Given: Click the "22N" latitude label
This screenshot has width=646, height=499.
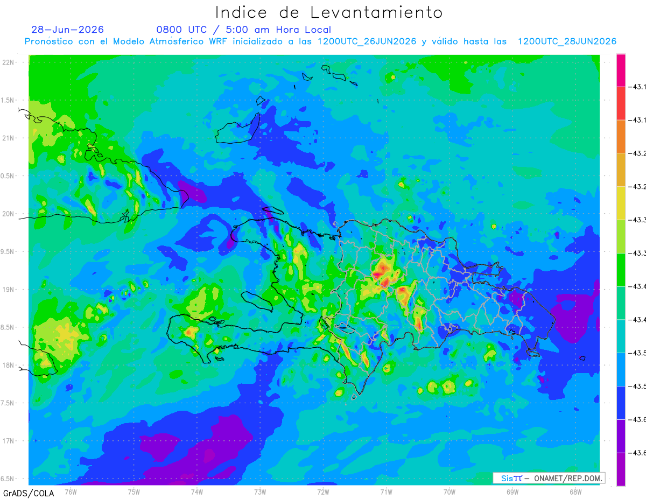Looking at the screenshot, I should click(9, 62).
